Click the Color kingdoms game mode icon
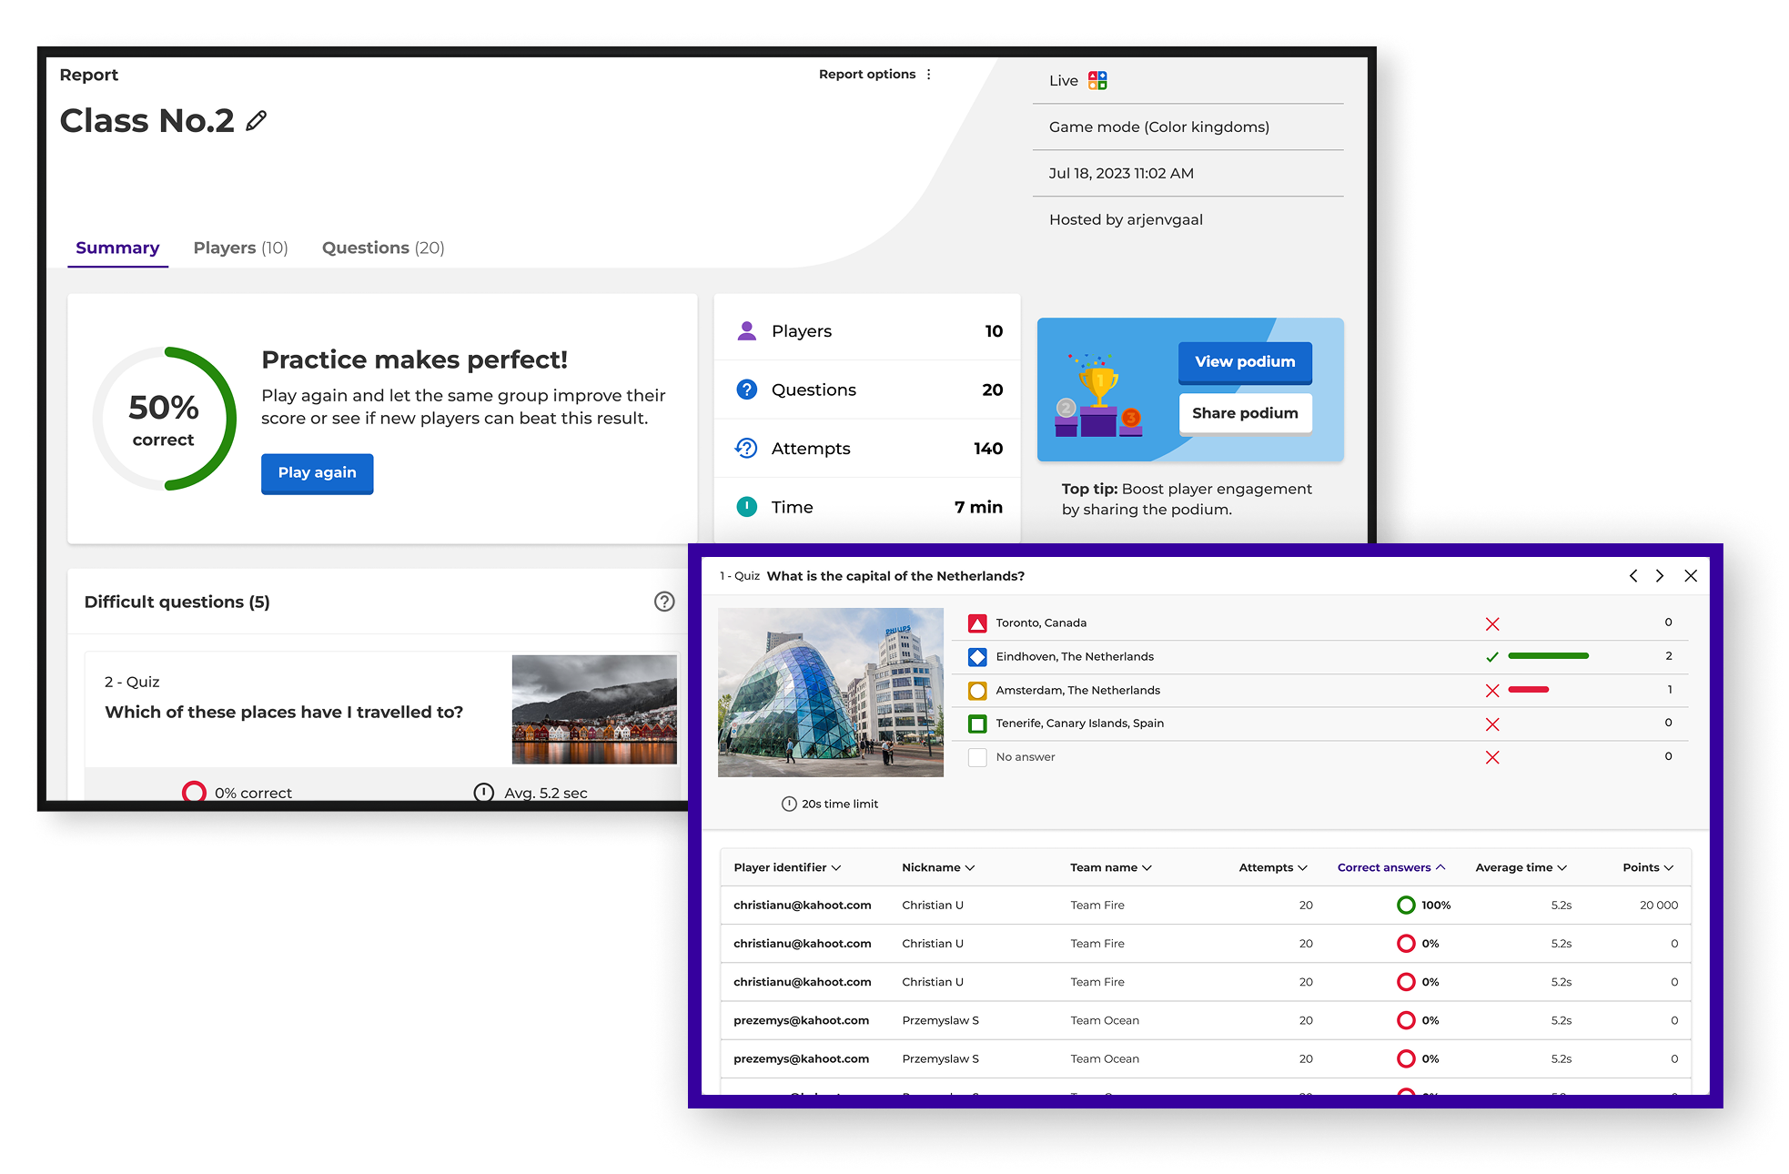Screen dimensions: 1789x1174 [x=1097, y=81]
